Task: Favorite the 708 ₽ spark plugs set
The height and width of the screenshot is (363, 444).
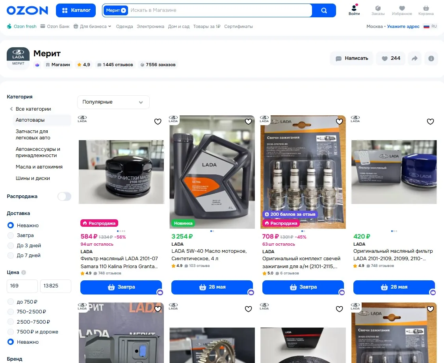Action: click(x=339, y=121)
